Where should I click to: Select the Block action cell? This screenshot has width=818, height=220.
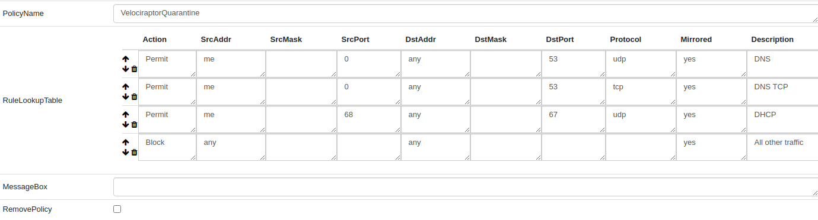tap(167, 147)
